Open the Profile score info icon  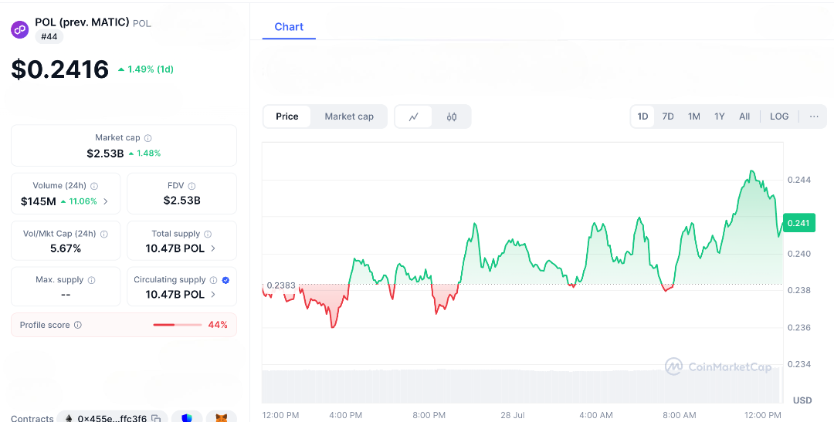click(x=78, y=325)
